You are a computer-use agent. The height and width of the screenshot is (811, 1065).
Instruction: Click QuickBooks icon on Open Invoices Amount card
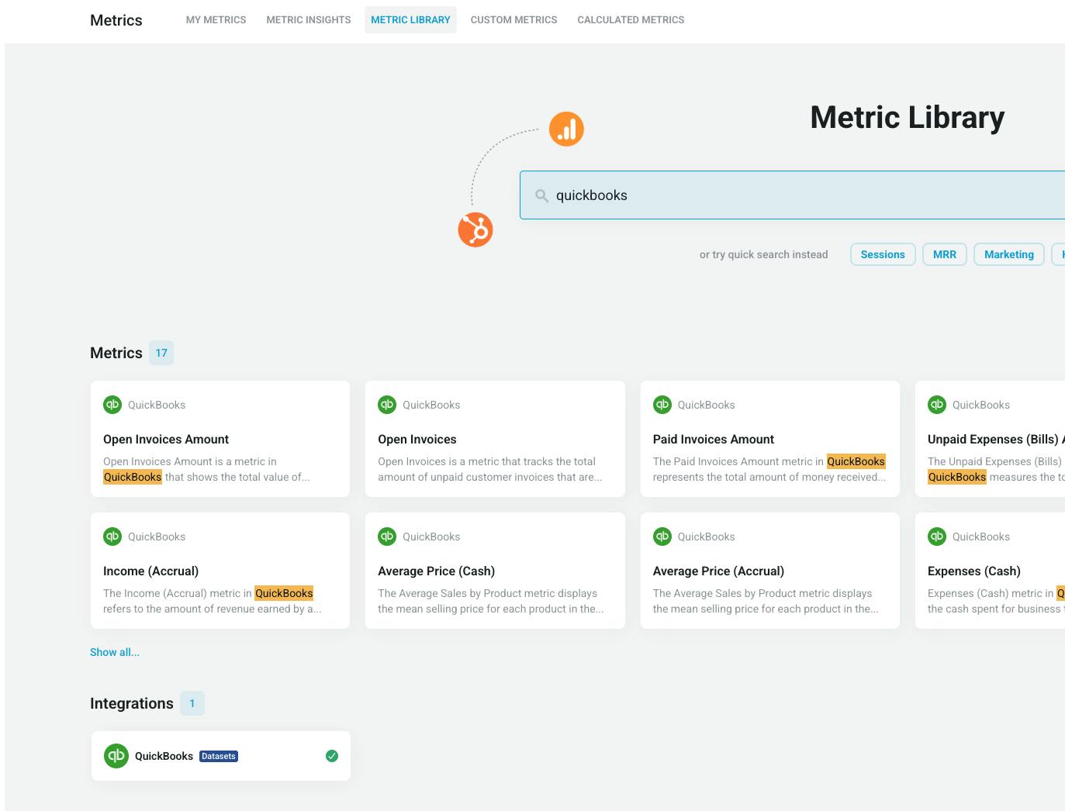(112, 405)
